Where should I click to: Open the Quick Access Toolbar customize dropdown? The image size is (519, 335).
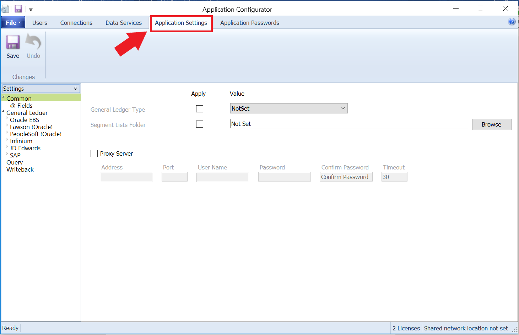click(x=31, y=9)
